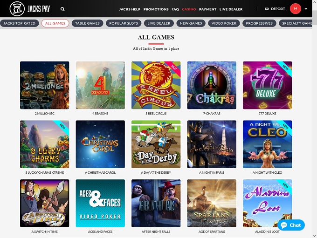Screen dimensions: 317x238
Task: Open the 777 Deluxe game tile
Action: pyautogui.click(x=267, y=85)
